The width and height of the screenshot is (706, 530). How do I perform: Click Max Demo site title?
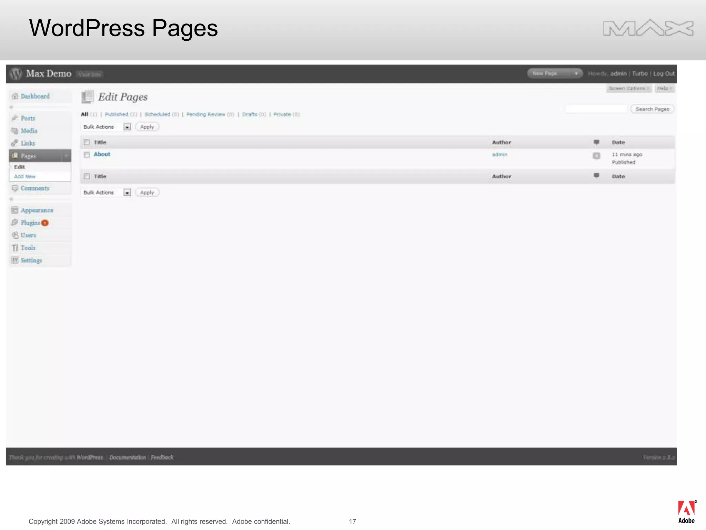(x=49, y=73)
